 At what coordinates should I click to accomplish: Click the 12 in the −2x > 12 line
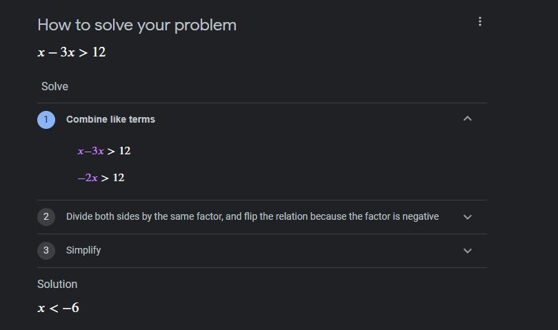tap(119, 178)
